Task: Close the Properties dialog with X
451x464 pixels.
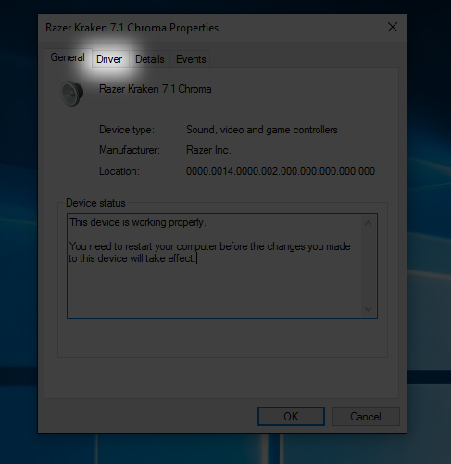Action: coord(393,27)
